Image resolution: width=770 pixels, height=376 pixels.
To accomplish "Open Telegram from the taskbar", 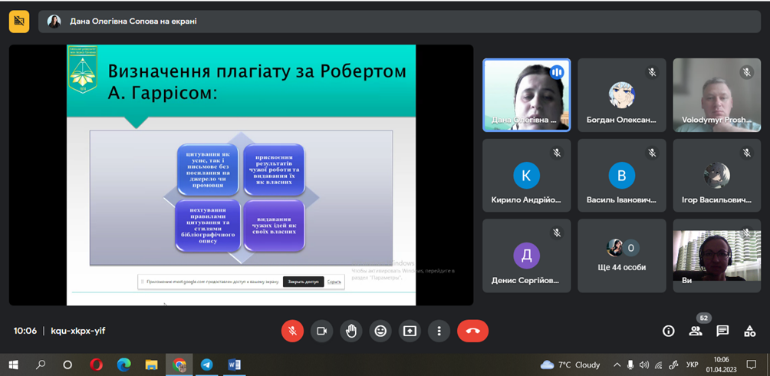I will coord(207,364).
